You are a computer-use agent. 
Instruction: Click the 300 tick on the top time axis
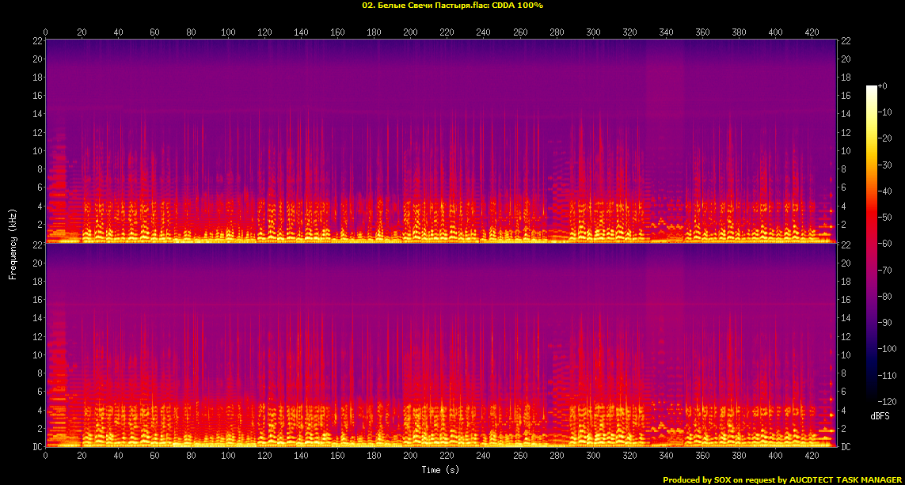pos(593,32)
